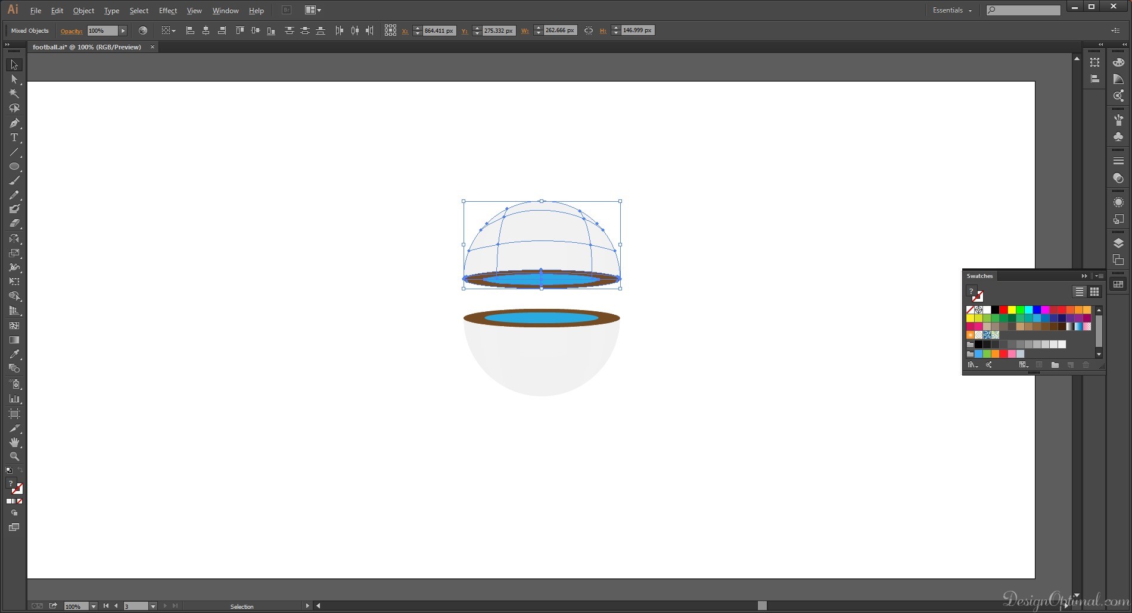This screenshot has width=1132, height=613.
Task: Select the Symbol Sprayer tool
Action: click(x=14, y=384)
